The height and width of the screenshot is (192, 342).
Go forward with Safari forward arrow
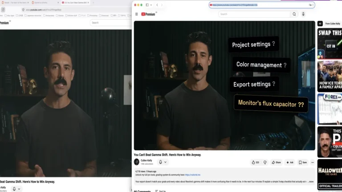pos(162,5)
